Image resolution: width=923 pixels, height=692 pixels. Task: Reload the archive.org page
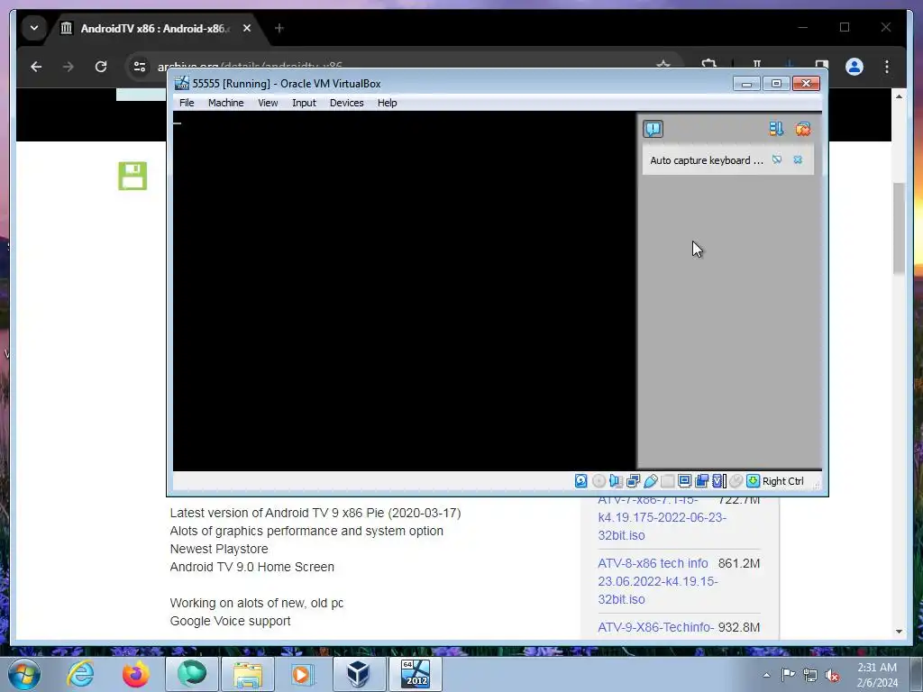tap(101, 67)
